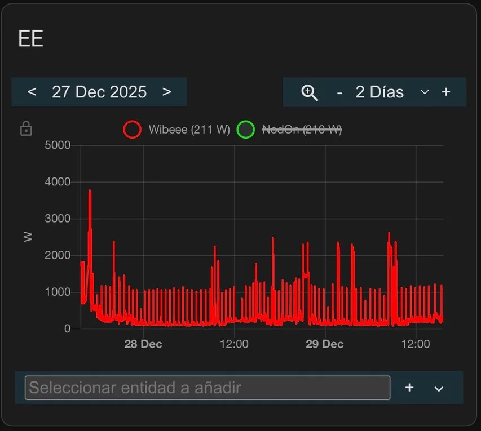This screenshot has width=481, height=431.
Task: Toggle the padlock icon beside the legend
Action: (26, 129)
